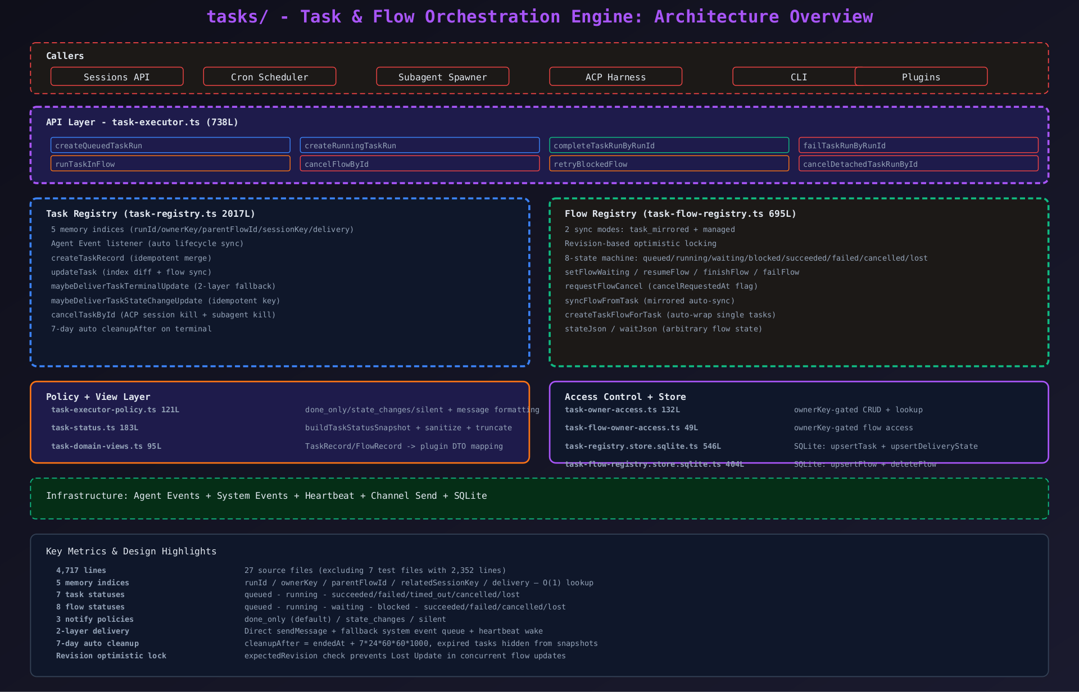Select the Cron Scheduler box
The height and width of the screenshot is (692, 1079).
269,77
